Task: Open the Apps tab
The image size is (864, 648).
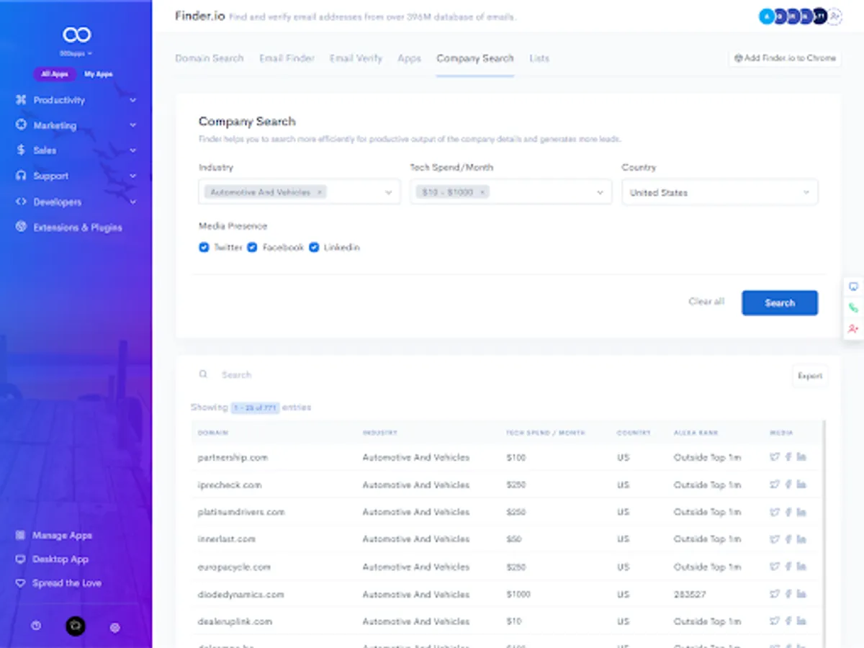Action: point(409,58)
